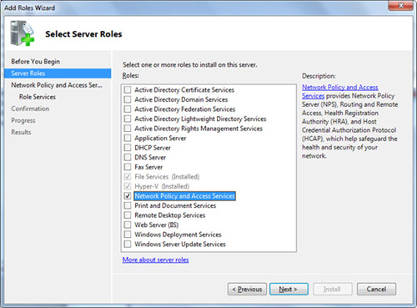Select Active Directory Certificate Services label
The width and height of the screenshot is (417, 308).
point(184,90)
